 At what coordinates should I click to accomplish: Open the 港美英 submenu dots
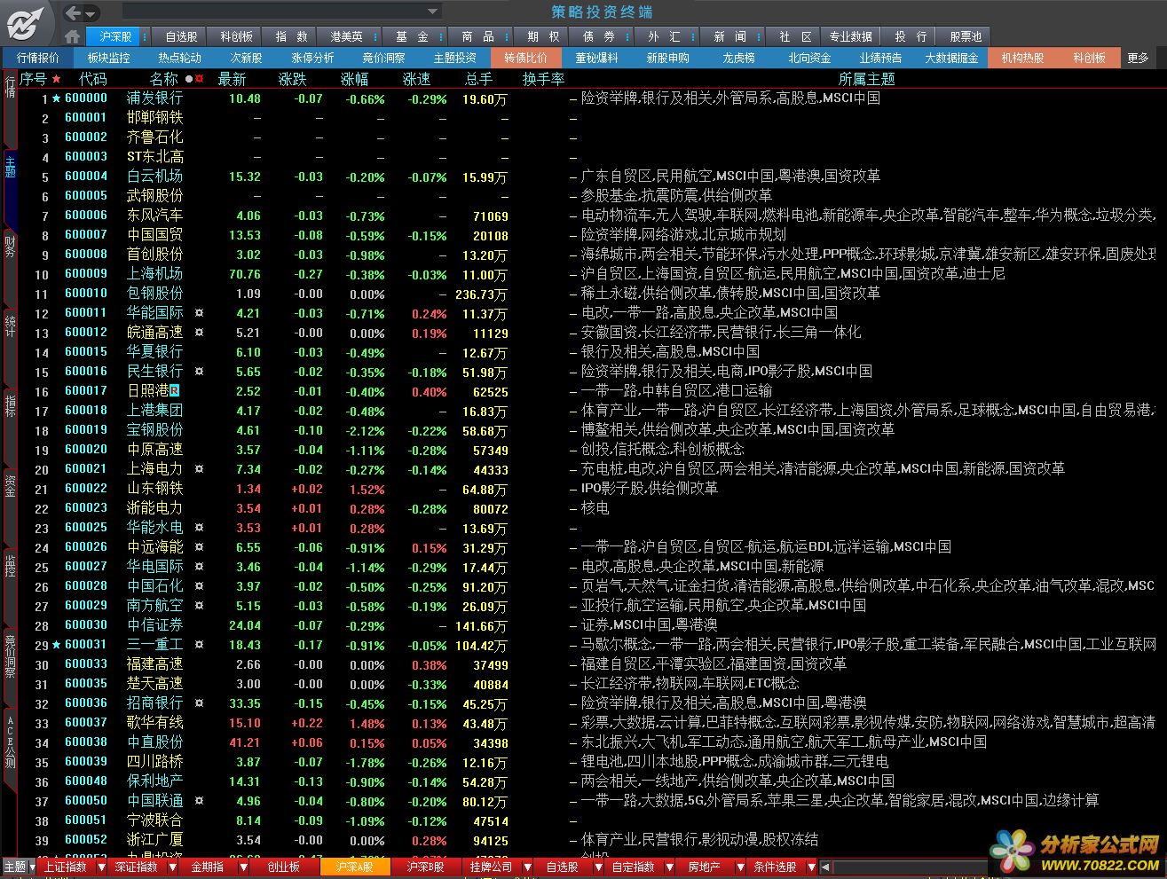pos(375,36)
